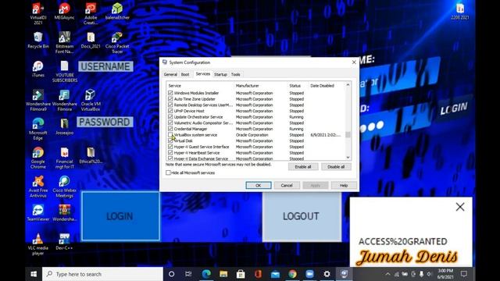Image resolution: width=500 pixels, height=281 pixels.
Task: Click the Windows Start button
Action: click(x=34, y=274)
